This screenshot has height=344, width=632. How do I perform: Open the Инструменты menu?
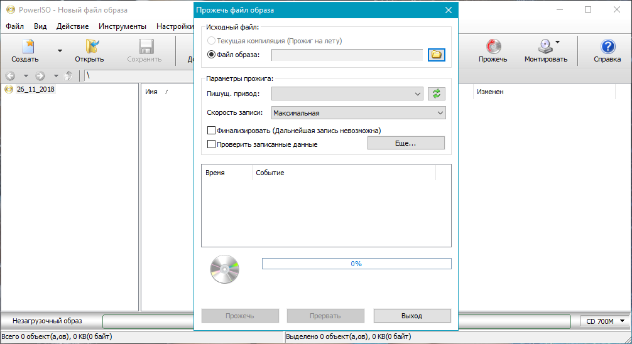123,26
